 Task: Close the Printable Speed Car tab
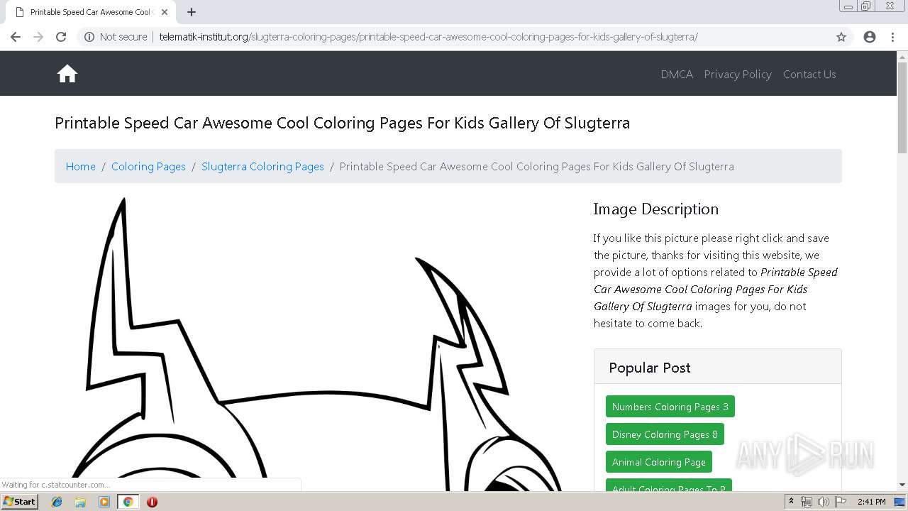pos(165,12)
